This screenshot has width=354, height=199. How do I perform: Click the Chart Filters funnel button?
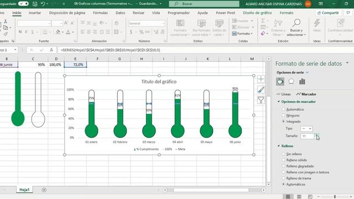261,99
